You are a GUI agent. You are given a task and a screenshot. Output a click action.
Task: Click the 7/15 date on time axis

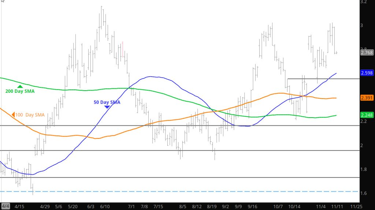click(x=158, y=206)
